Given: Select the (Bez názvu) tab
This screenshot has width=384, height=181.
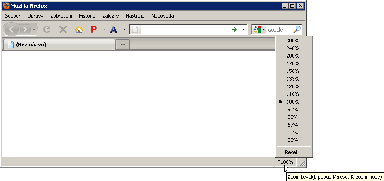Looking at the screenshot, I should click(x=59, y=45).
